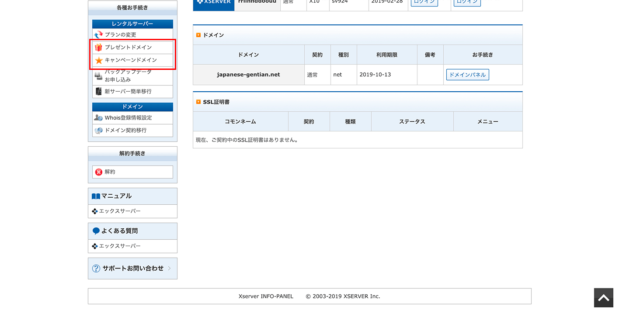Click the 2019-10-13 expiry date

pos(375,75)
